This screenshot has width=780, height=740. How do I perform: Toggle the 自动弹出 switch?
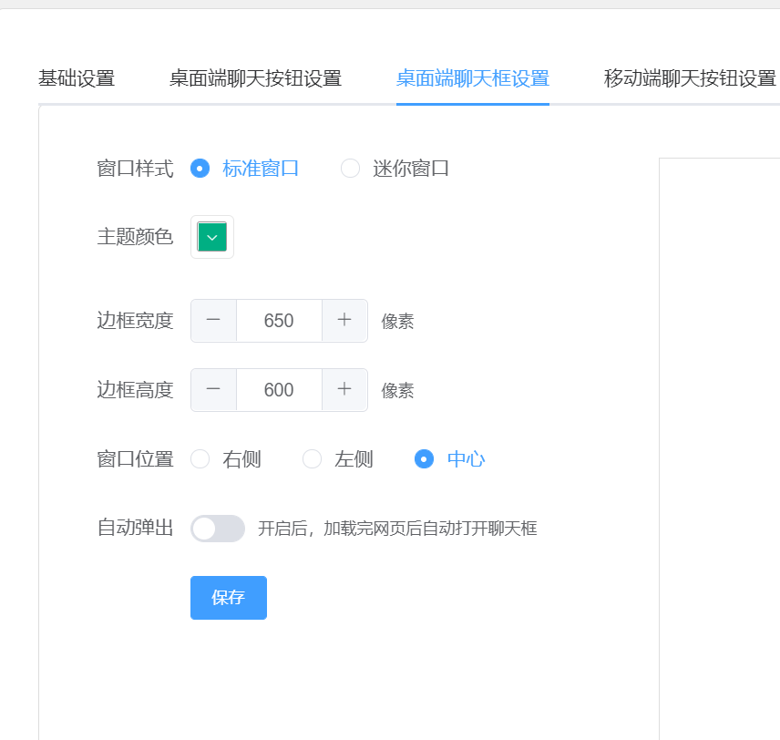[x=218, y=529]
